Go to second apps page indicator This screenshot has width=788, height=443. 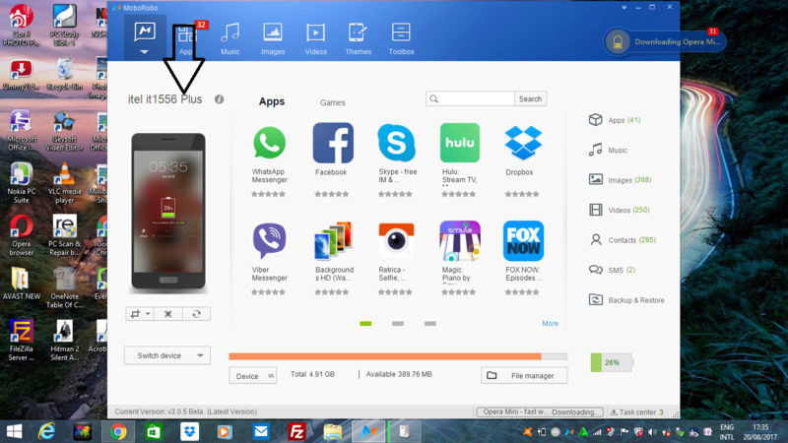click(x=398, y=324)
